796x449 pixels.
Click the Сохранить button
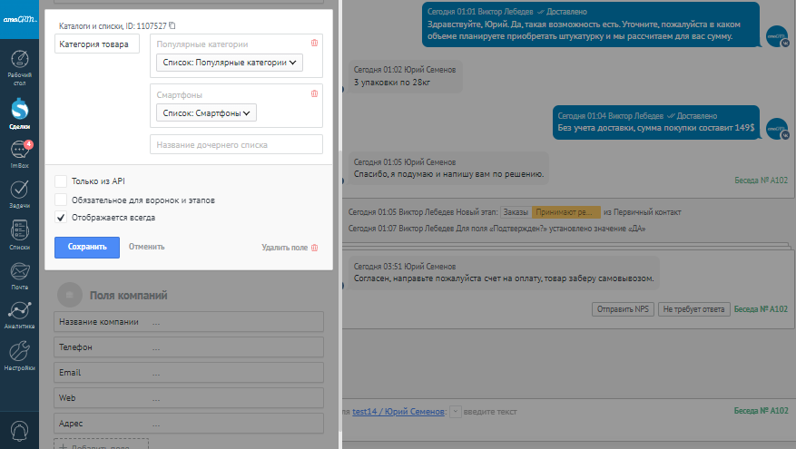click(x=86, y=247)
